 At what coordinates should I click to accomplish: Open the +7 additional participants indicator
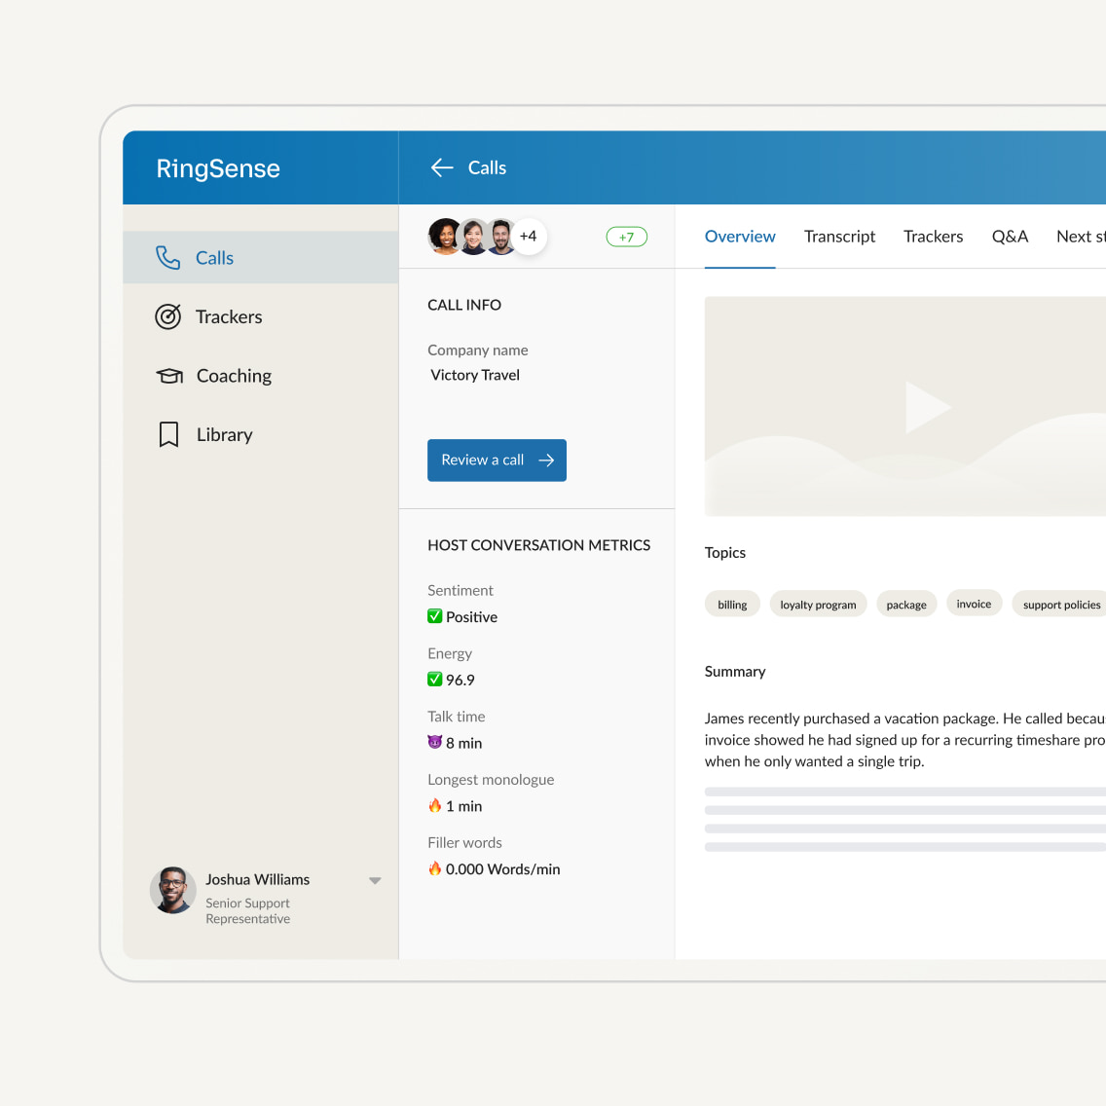tap(626, 236)
